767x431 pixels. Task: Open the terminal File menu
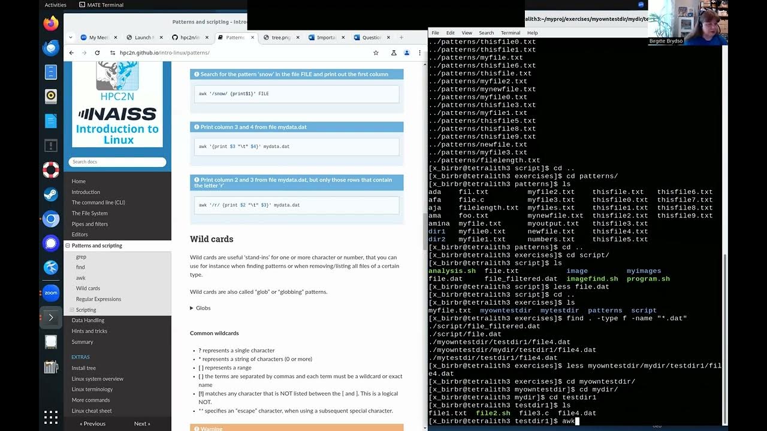(436, 32)
